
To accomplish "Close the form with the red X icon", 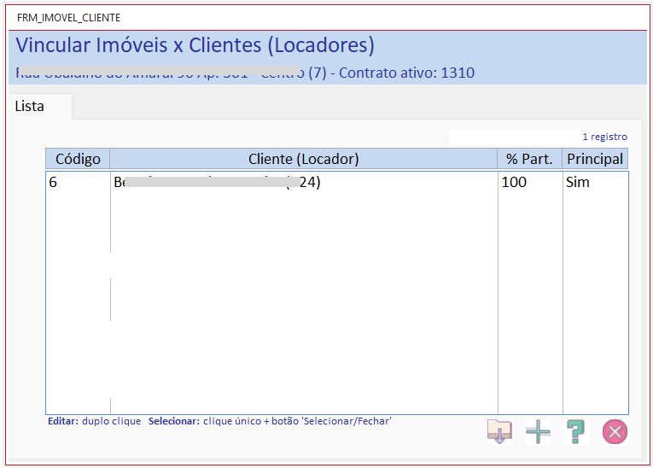I will 615,432.
